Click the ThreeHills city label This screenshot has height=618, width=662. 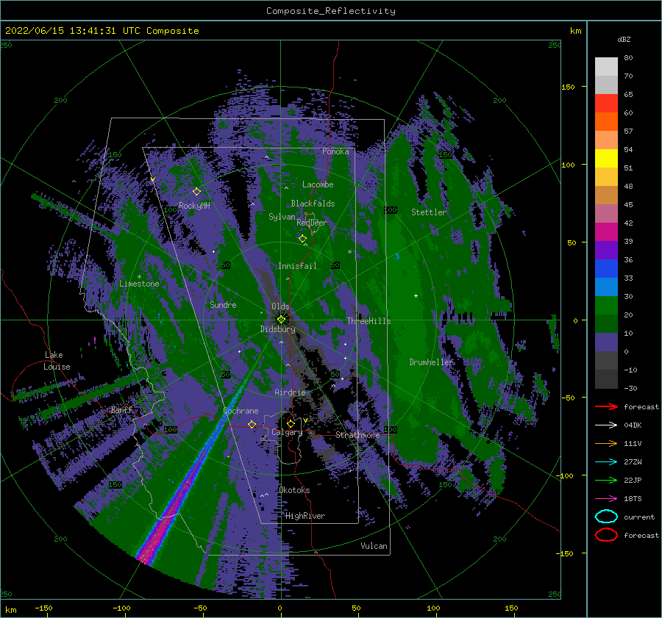coord(369,321)
